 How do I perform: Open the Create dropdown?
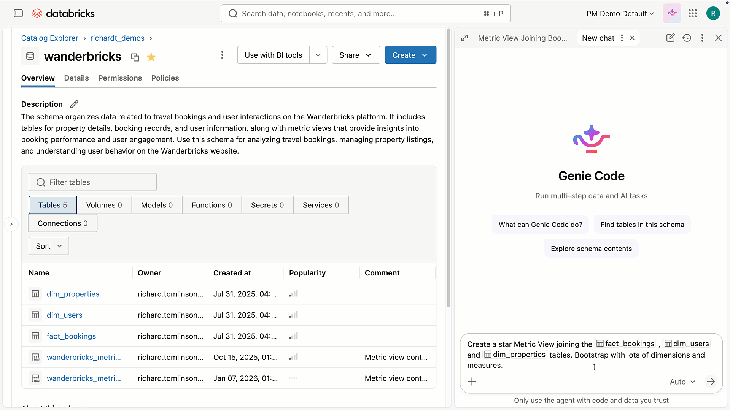click(410, 55)
